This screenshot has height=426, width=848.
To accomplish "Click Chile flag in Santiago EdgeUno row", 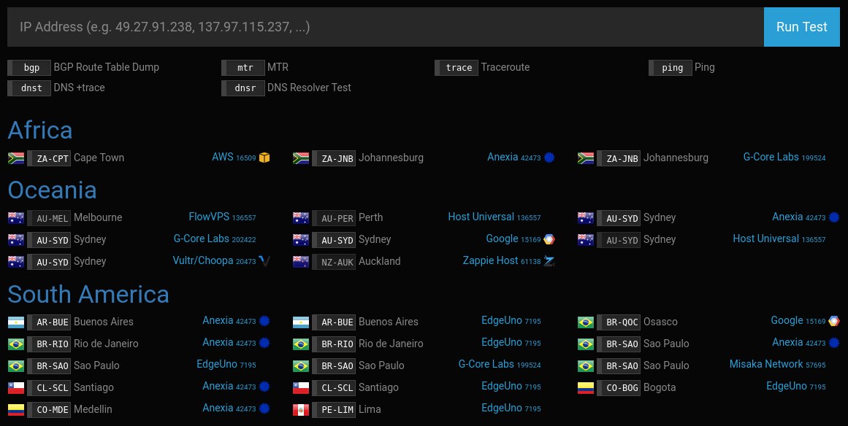I will click(x=301, y=387).
